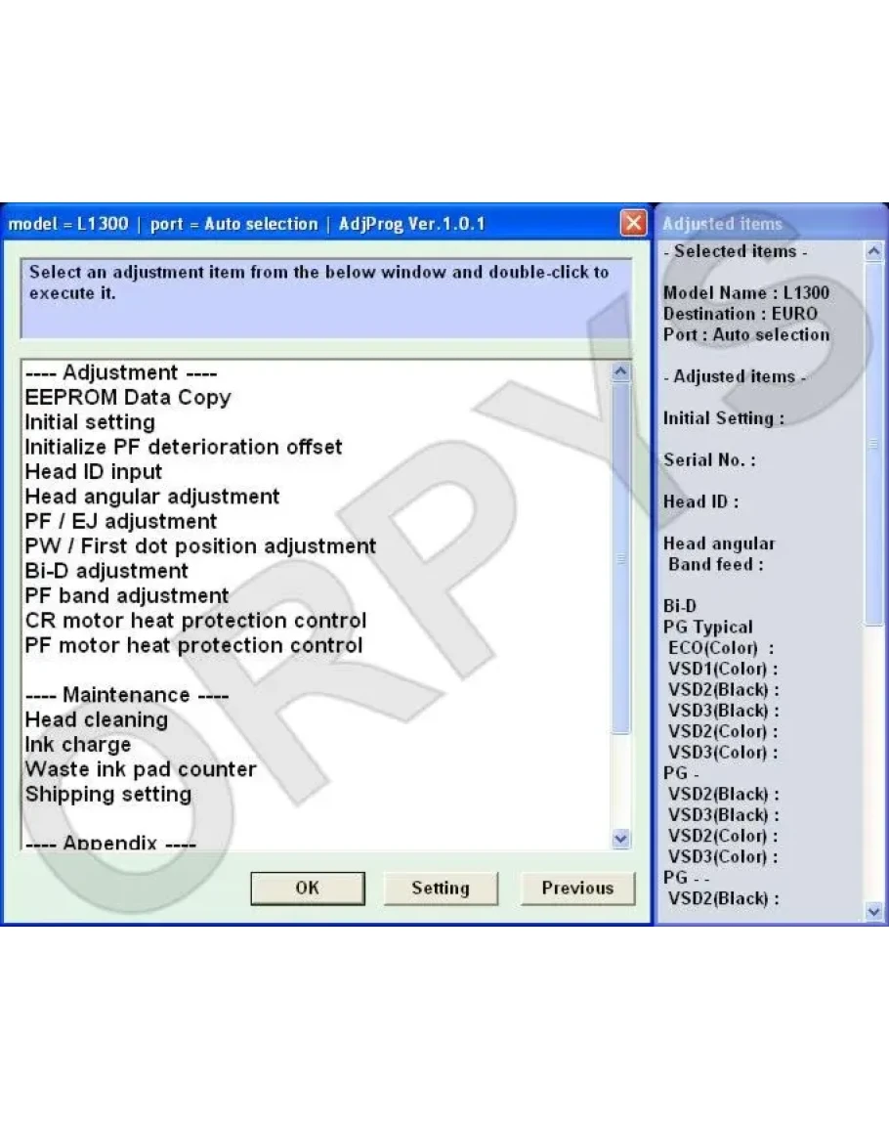Click adjustment list scrollbar up arrow
The width and height of the screenshot is (889, 1129).
(620, 371)
